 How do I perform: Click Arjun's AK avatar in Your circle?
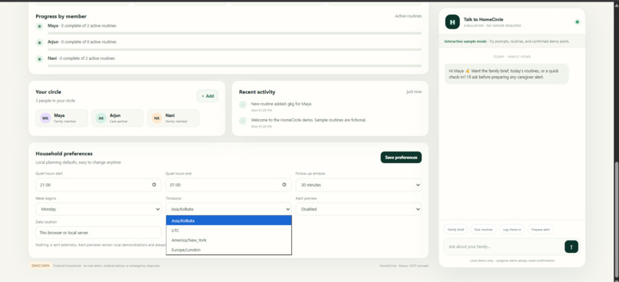(x=101, y=118)
